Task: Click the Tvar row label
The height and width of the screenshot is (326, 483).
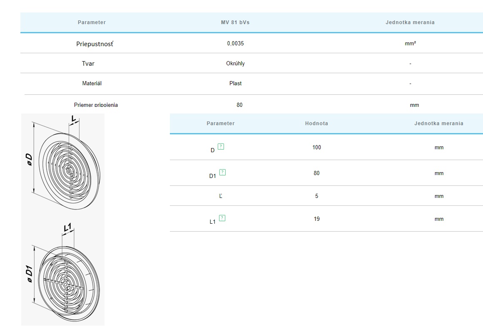Action: click(x=88, y=64)
